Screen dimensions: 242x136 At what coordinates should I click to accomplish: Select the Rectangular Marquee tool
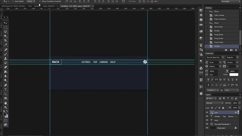6,27
